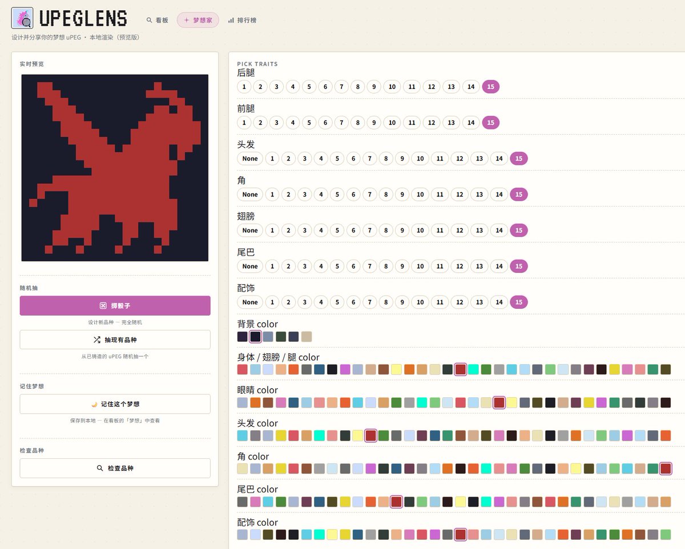The height and width of the screenshot is (549, 685).
Task: Choose 配饰 option 1
Action: [x=272, y=302]
